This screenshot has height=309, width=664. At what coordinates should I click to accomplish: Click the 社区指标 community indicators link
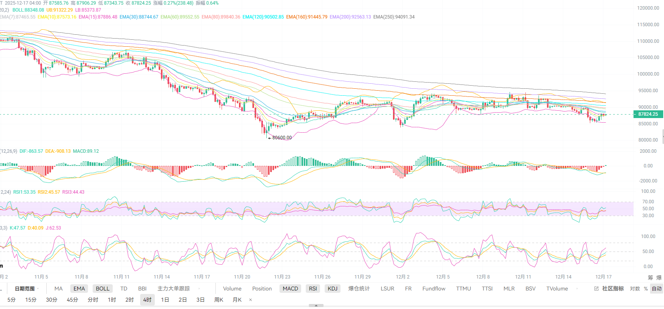613,289
